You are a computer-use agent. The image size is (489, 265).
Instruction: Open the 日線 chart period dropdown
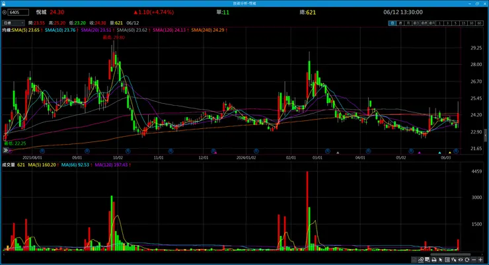click(13, 22)
